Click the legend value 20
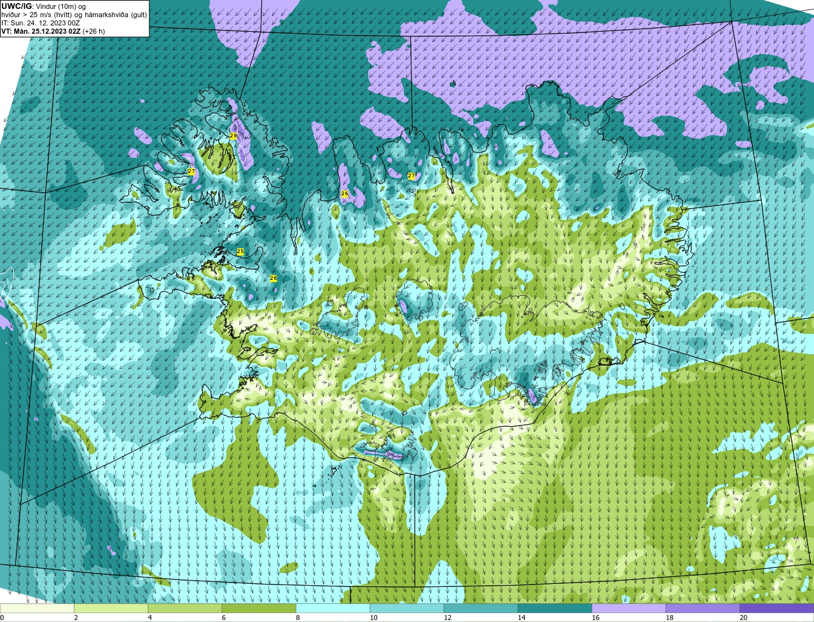814x622 pixels. (x=743, y=618)
